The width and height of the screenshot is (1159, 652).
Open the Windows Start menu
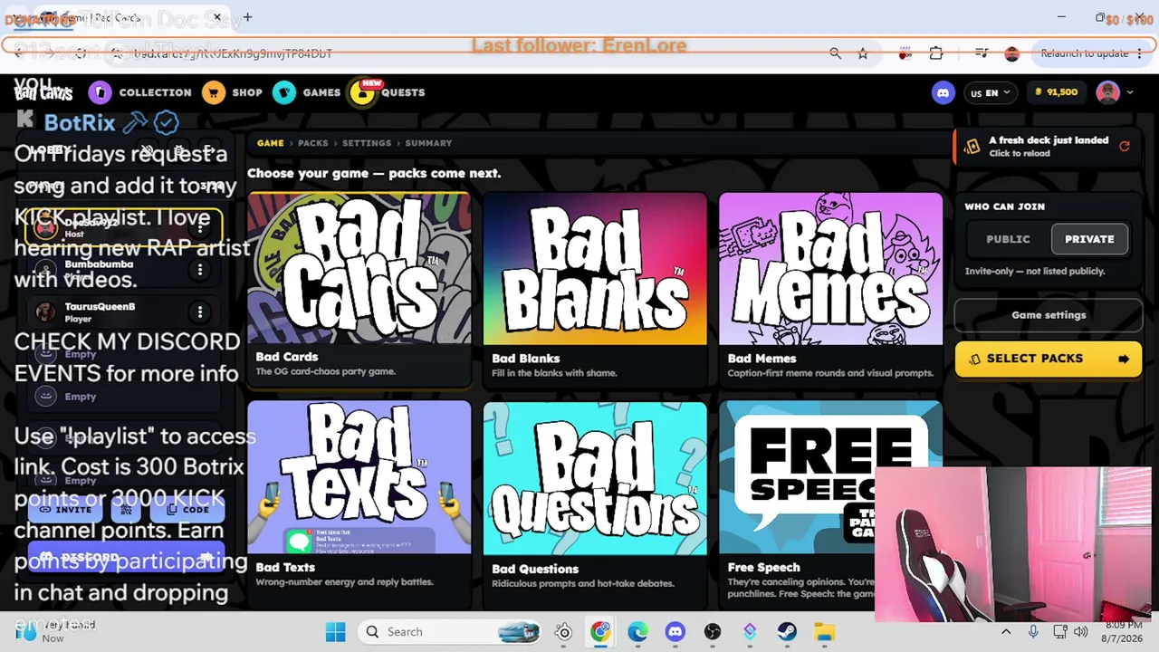coord(335,631)
